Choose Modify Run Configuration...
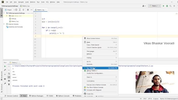 pyautogui.click(x=100, y=73)
